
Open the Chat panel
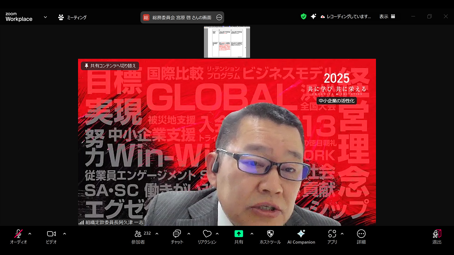177,237
